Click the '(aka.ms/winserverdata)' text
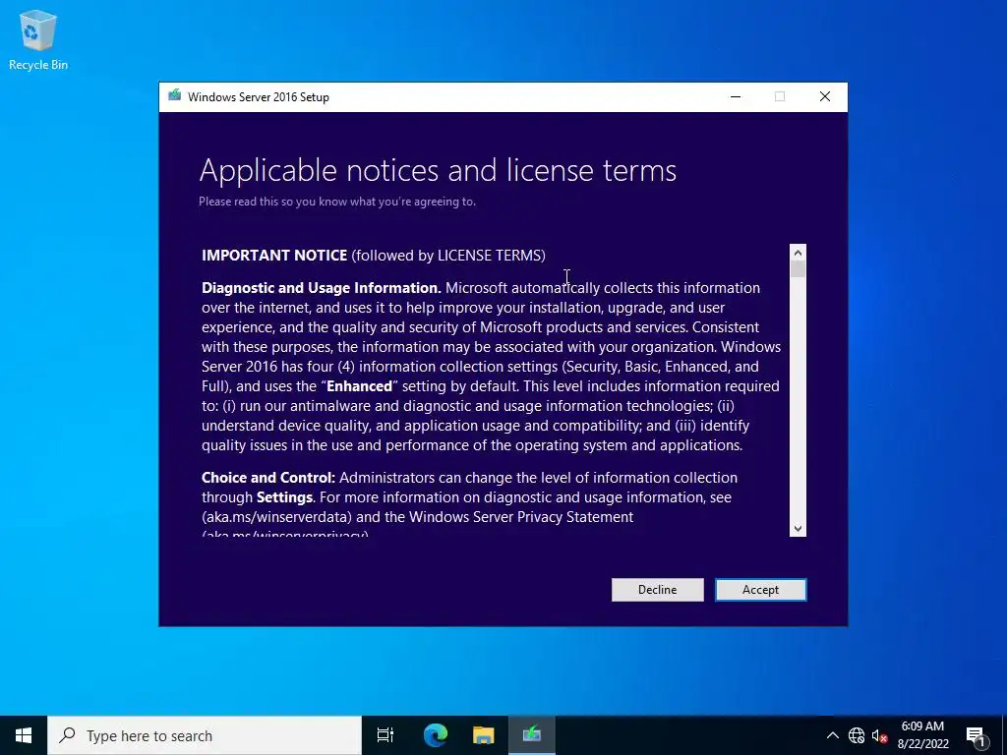The image size is (1007, 755). 276,517
